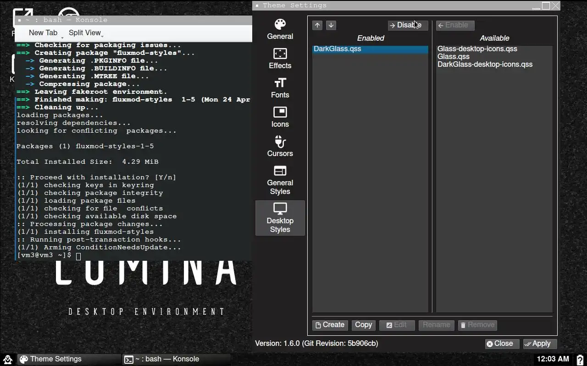Click the Copy button
This screenshot has height=366, width=587.
(363, 325)
